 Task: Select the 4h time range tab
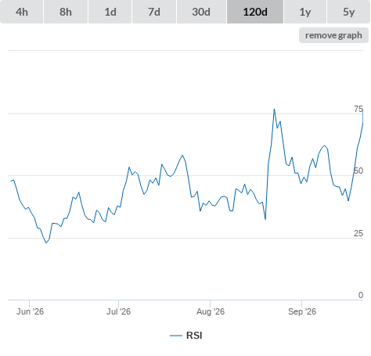click(22, 12)
